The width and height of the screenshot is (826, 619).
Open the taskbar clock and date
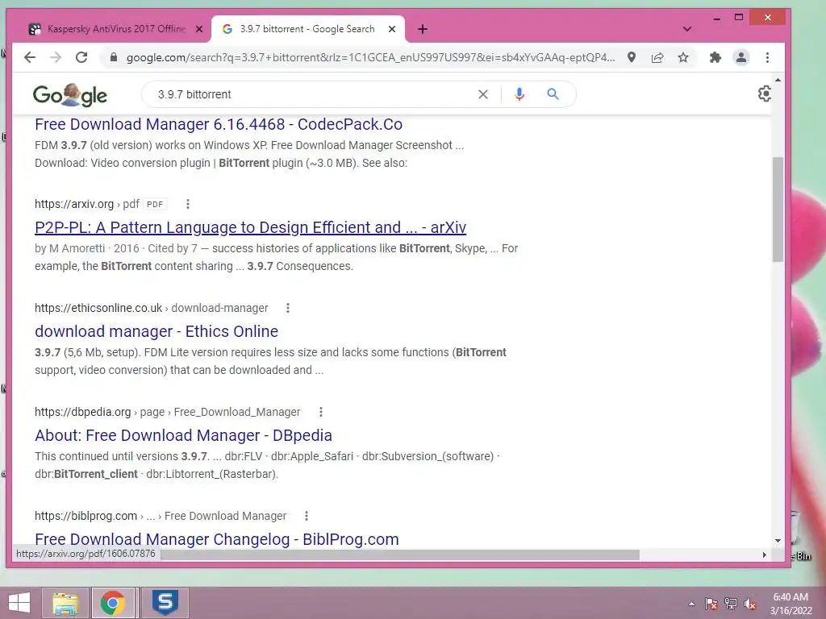tap(791, 604)
